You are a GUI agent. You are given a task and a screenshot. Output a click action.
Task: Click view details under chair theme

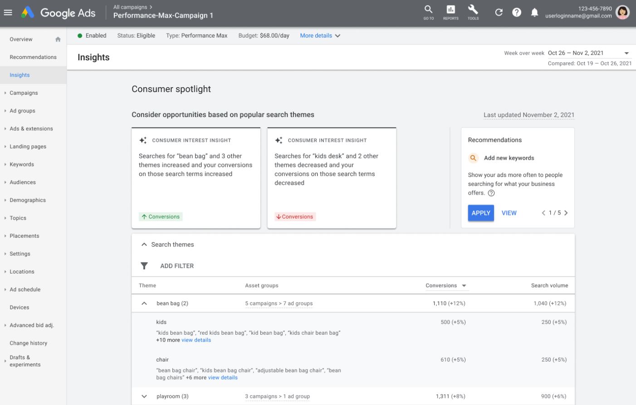(223, 378)
